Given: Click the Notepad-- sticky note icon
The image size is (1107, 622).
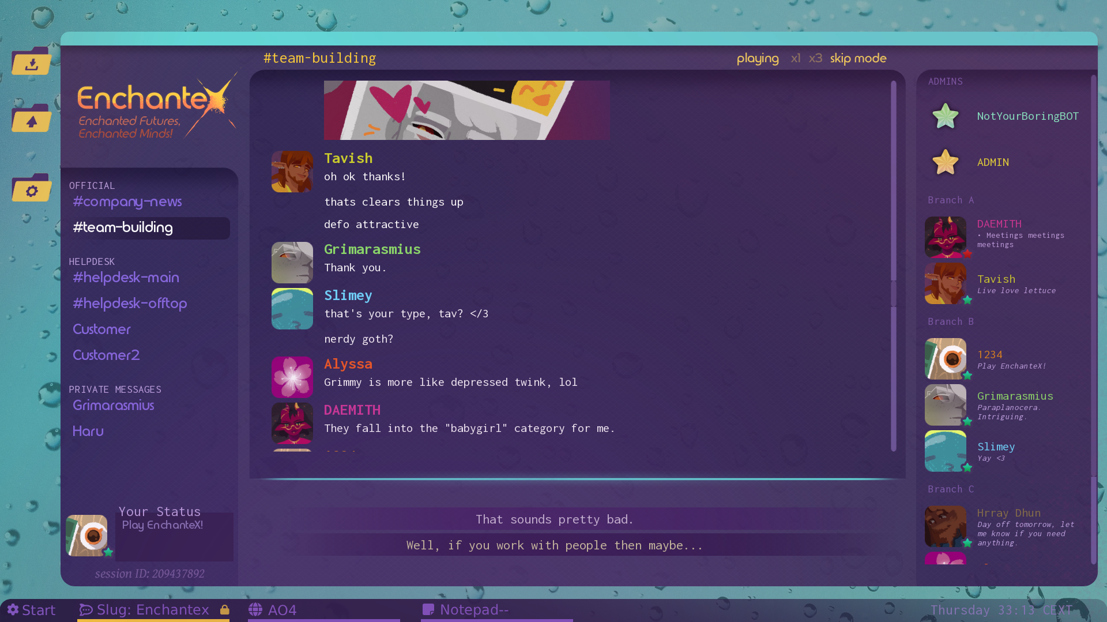Looking at the screenshot, I should [x=428, y=609].
